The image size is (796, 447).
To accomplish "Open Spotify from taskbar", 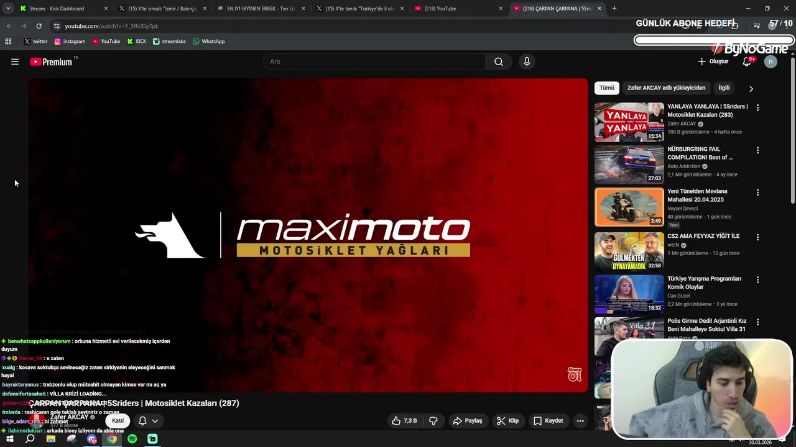I will (x=132, y=439).
